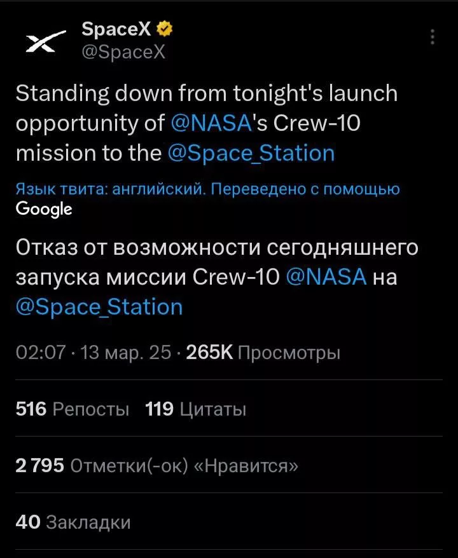The image size is (458, 558).
Task: Click the @NASA mention in English text
Action: pyautogui.click(x=210, y=123)
